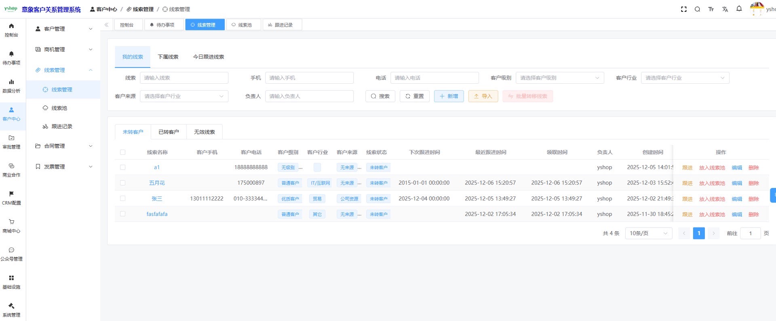The width and height of the screenshot is (776, 321).
Task: Open CRM配置 in the sidebar
Action: click(x=11, y=198)
